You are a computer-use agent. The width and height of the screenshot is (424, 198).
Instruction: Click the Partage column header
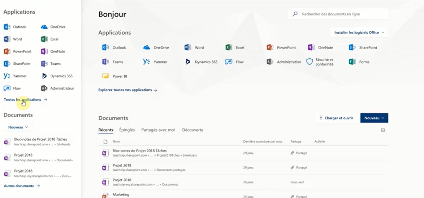(x=295, y=141)
